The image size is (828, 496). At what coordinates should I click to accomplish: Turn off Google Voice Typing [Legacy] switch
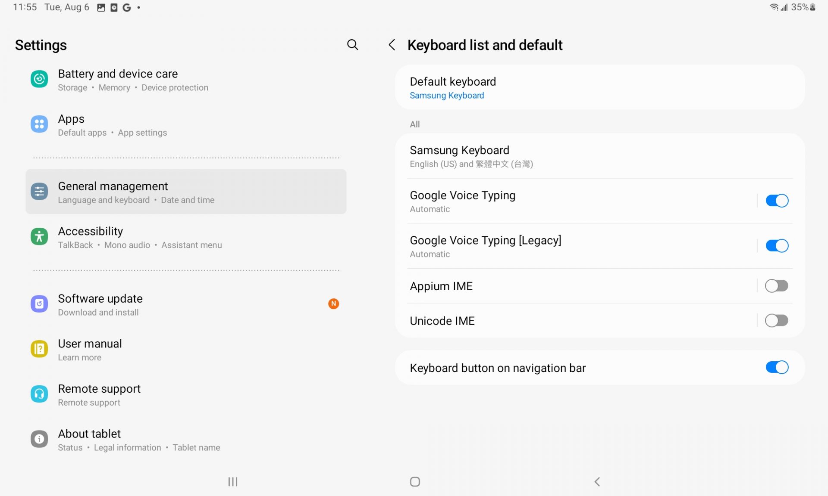[776, 246]
